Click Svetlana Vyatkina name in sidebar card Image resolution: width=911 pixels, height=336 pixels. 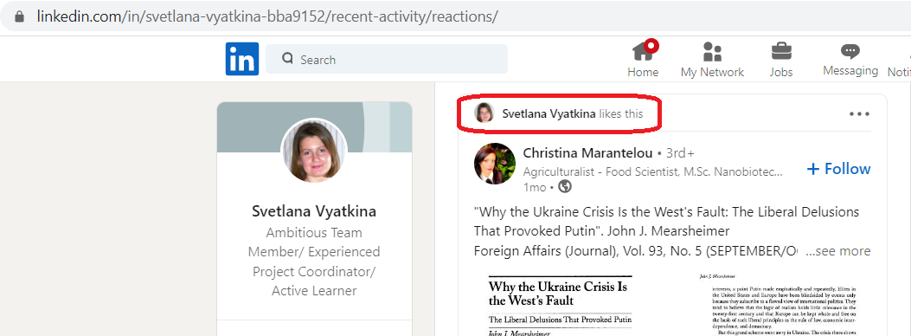pyautogui.click(x=314, y=211)
